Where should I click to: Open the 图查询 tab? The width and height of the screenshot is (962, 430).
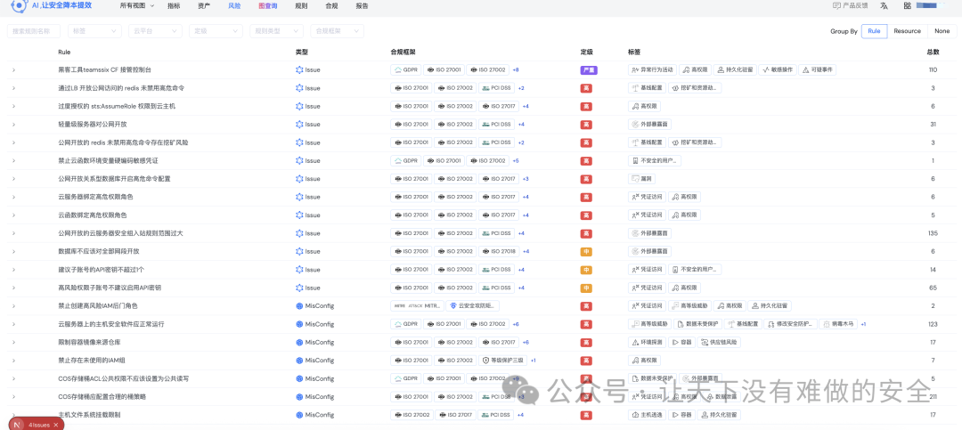click(x=267, y=5)
